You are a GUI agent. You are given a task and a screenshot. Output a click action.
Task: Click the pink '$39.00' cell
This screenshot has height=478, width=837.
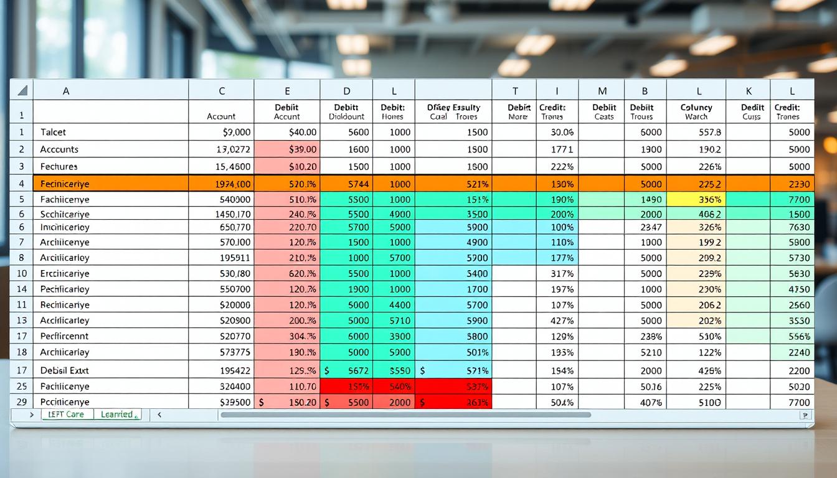tap(287, 149)
